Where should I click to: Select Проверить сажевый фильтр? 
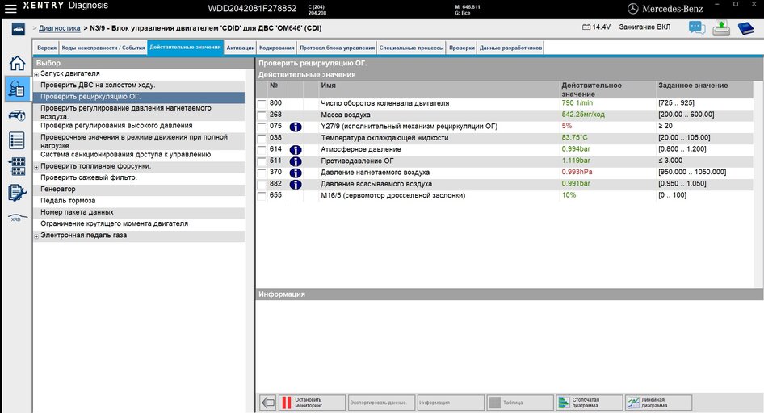(139, 177)
